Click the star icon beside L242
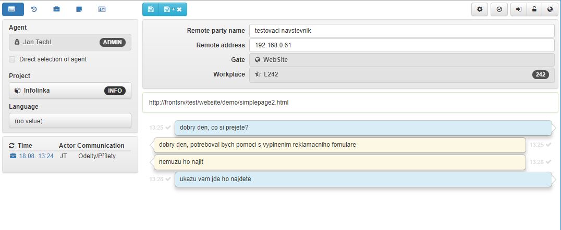Screen dimensions: 561x230 point(258,74)
